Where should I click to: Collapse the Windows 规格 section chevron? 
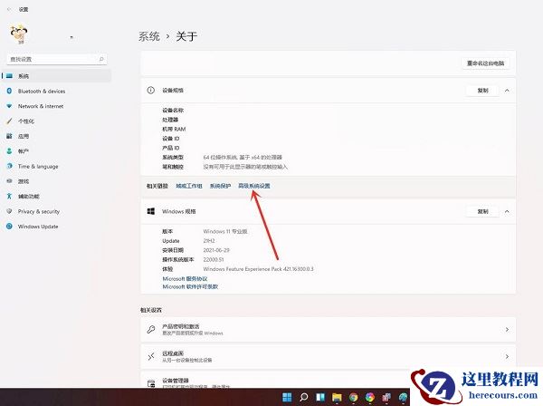pos(507,211)
